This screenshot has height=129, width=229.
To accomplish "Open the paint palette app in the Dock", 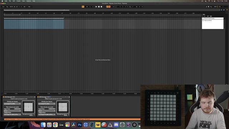I will click(104, 125).
